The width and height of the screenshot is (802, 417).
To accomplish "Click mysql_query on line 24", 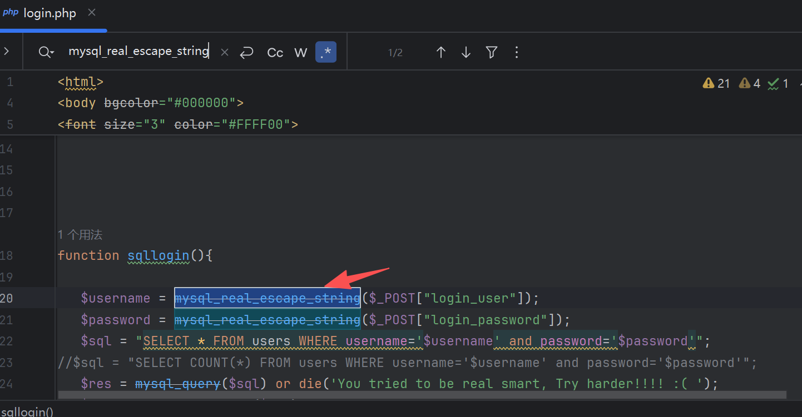I will [x=178, y=384].
